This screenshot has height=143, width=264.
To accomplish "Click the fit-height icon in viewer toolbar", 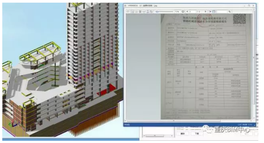I will pos(148,11).
